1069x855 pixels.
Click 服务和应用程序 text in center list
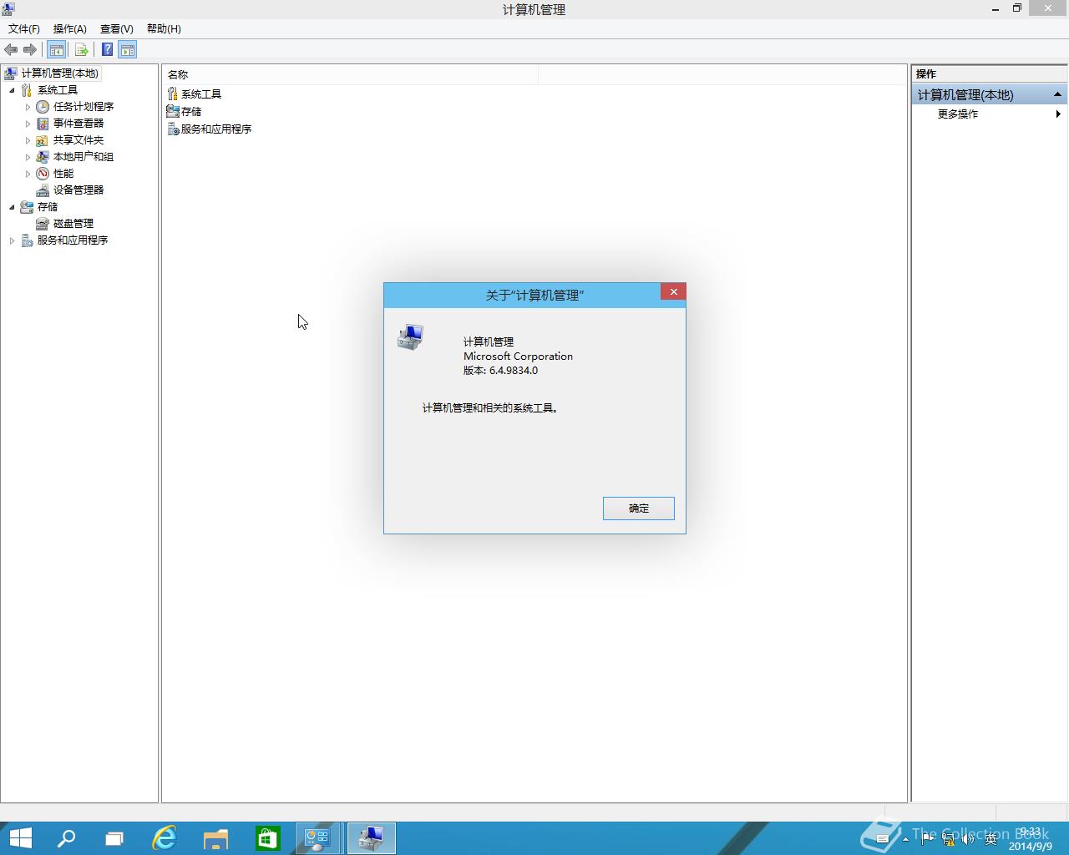tap(216, 129)
